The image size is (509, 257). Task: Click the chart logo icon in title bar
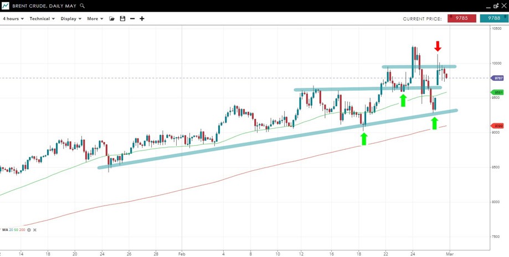click(6, 6)
